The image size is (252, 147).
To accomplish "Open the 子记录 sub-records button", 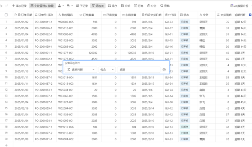I will (82, 6).
